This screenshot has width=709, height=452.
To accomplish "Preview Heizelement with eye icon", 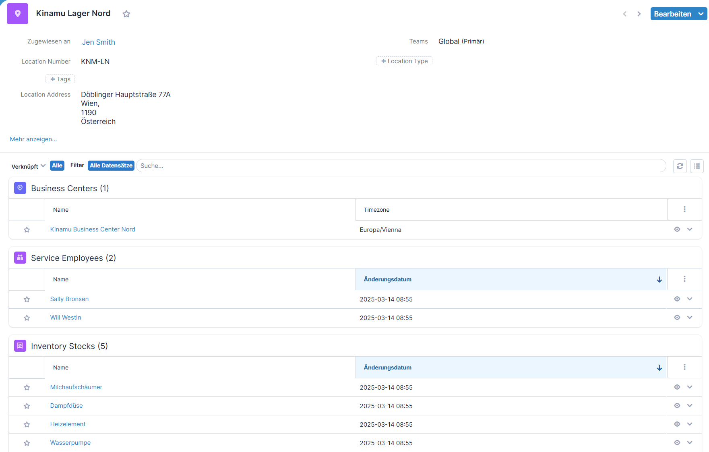I will [x=677, y=424].
